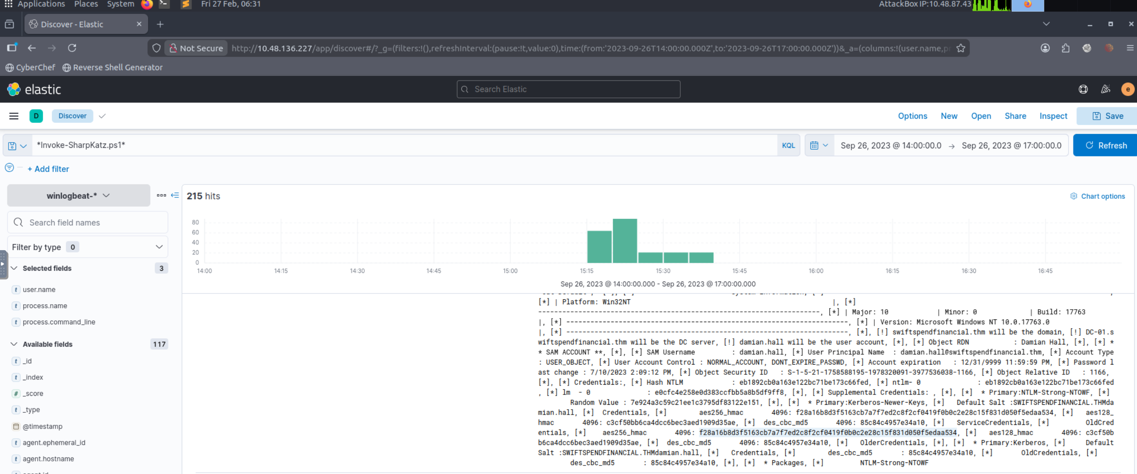1137x474 pixels.
Task: Collapse the field sidebar with arrow icon
Action: coord(175,195)
